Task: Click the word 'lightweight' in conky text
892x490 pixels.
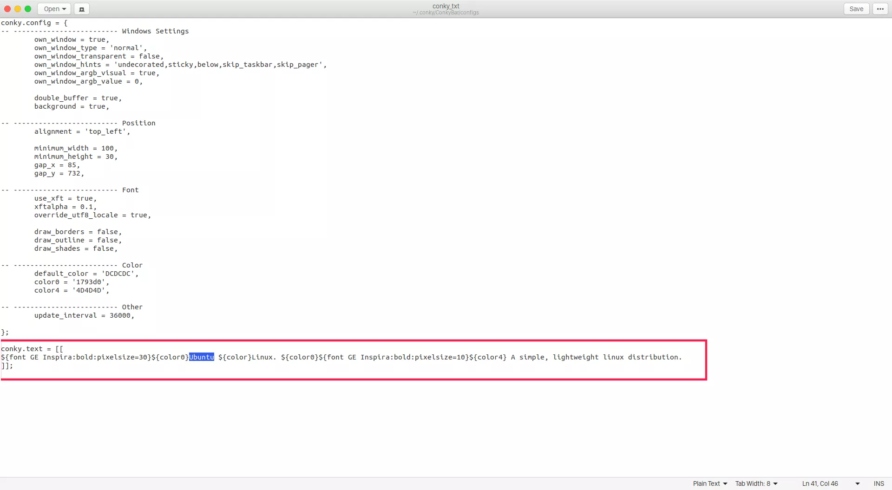Action: point(576,357)
